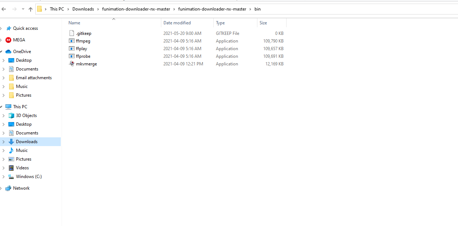Select the ffmpeg application file icon
Image resolution: width=458 pixels, height=226 pixels.
coord(72,41)
